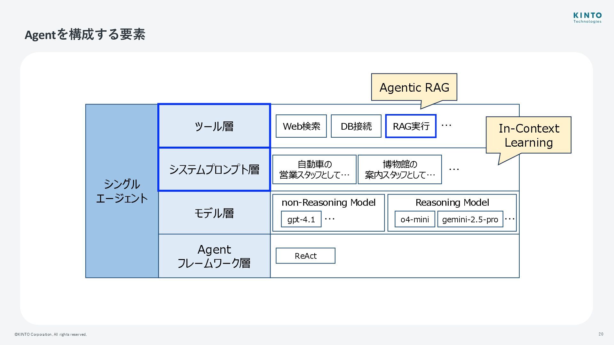The height and width of the screenshot is (345, 614).
Task: Click the 'non-Reasoning Model' heading
Action: pos(328,203)
